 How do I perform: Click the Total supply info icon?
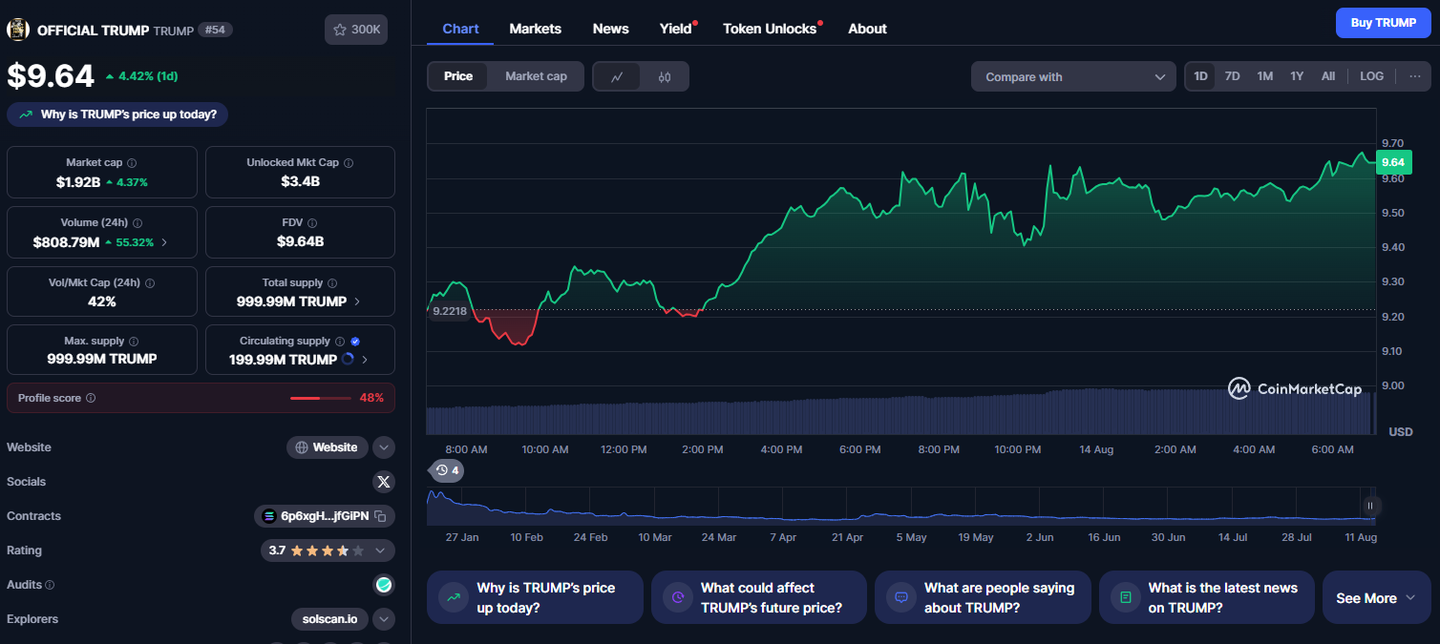(x=333, y=283)
